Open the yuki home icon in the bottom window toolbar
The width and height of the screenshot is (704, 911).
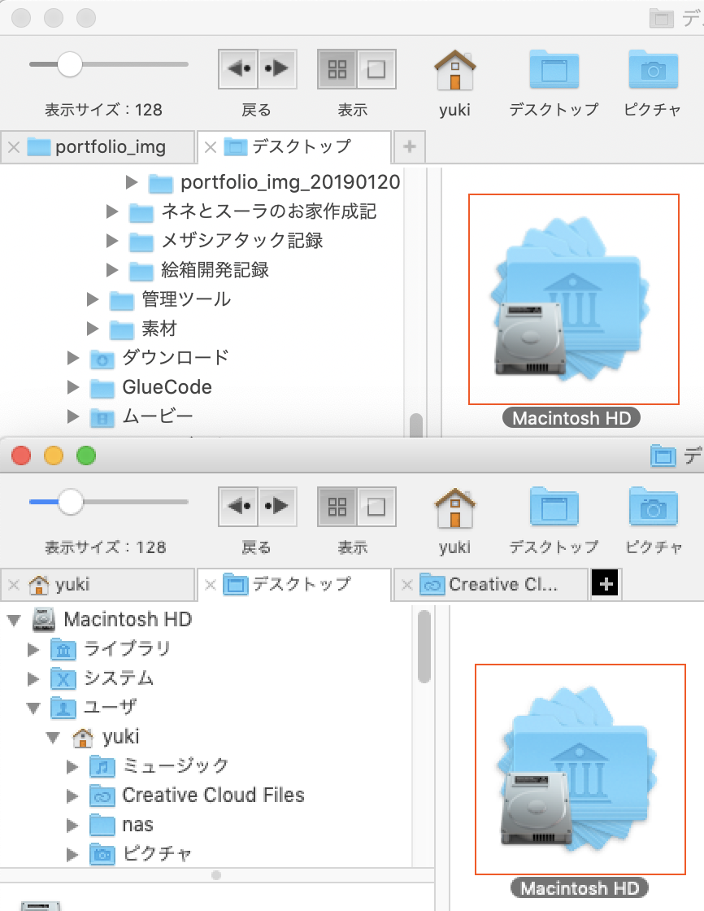pos(454,508)
